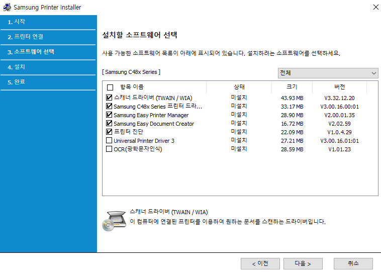Select step 3. 소프트웨어 선택
The width and height of the screenshot is (381, 272).
click(x=48, y=52)
